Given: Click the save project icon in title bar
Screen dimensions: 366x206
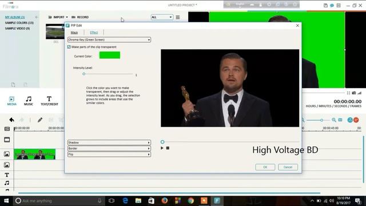Looking at the screenshot, I should coord(325,5).
